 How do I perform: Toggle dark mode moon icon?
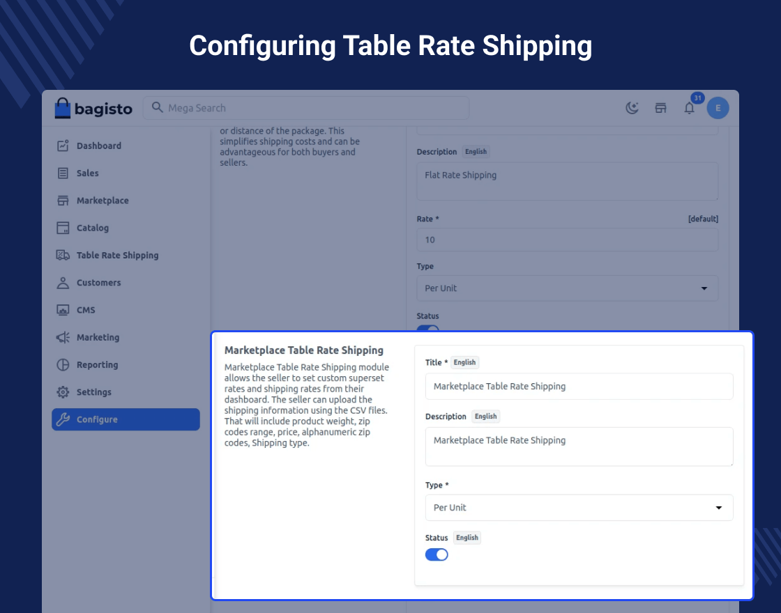[x=632, y=108]
